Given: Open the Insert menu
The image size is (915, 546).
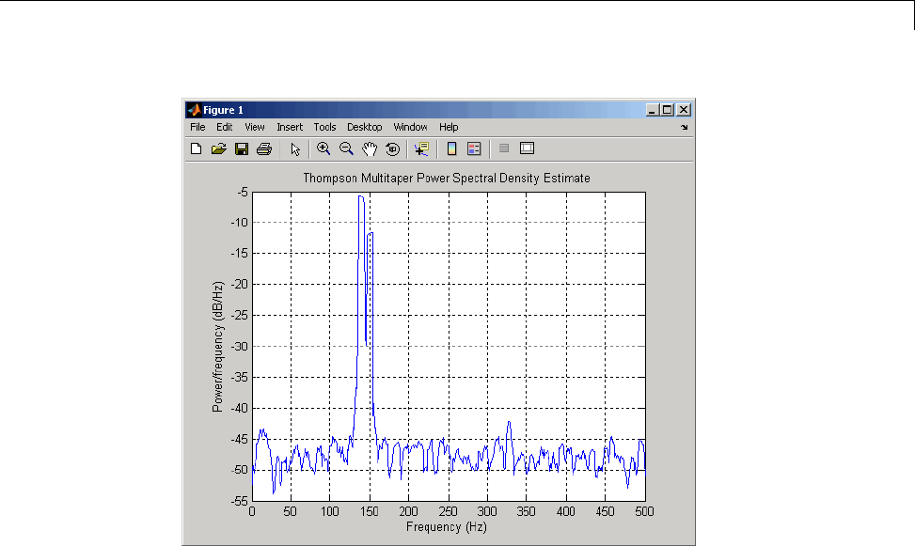Looking at the screenshot, I should click(290, 127).
